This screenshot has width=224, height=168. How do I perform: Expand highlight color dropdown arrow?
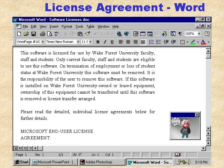[x=198, y=42]
